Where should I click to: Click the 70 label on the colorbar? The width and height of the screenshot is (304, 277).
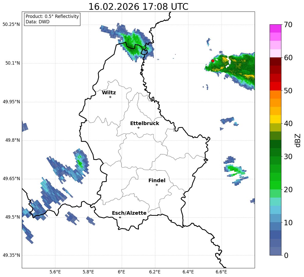pos(288,25)
